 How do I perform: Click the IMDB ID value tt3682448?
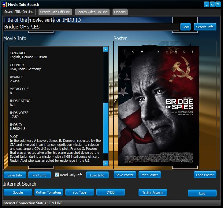pos(17,129)
